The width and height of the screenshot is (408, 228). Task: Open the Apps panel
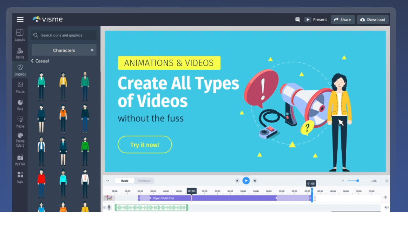tap(20, 177)
